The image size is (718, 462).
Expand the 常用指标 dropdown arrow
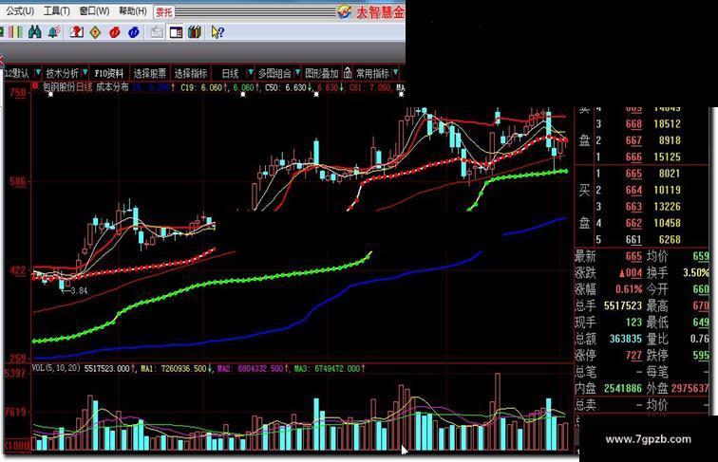[396, 72]
